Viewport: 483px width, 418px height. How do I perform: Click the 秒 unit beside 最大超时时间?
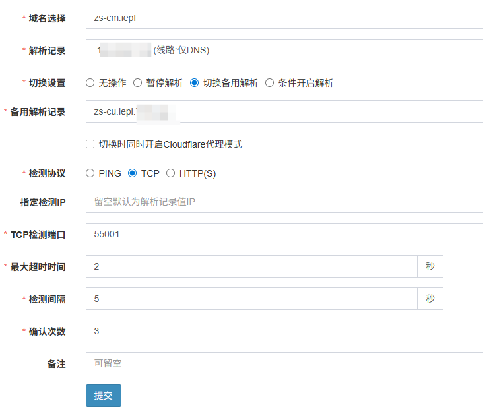point(430,266)
